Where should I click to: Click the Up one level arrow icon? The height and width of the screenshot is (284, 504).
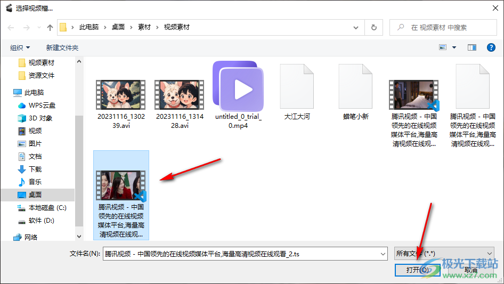50,27
